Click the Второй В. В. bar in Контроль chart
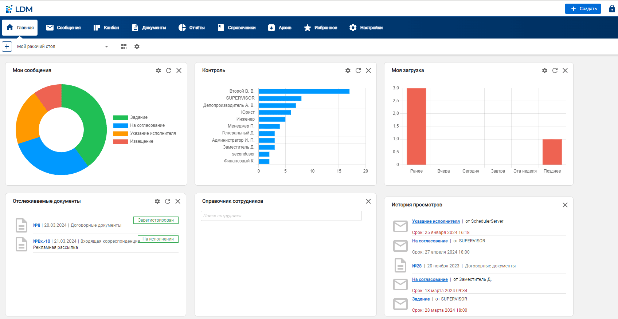This screenshot has height=319, width=618. point(304,92)
